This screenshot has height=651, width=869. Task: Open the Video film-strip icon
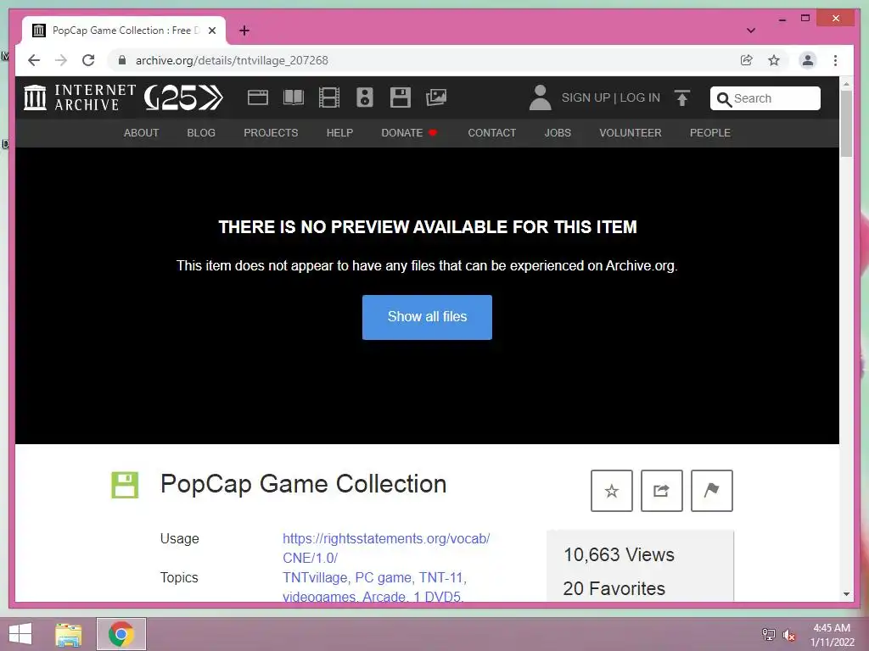click(x=328, y=97)
